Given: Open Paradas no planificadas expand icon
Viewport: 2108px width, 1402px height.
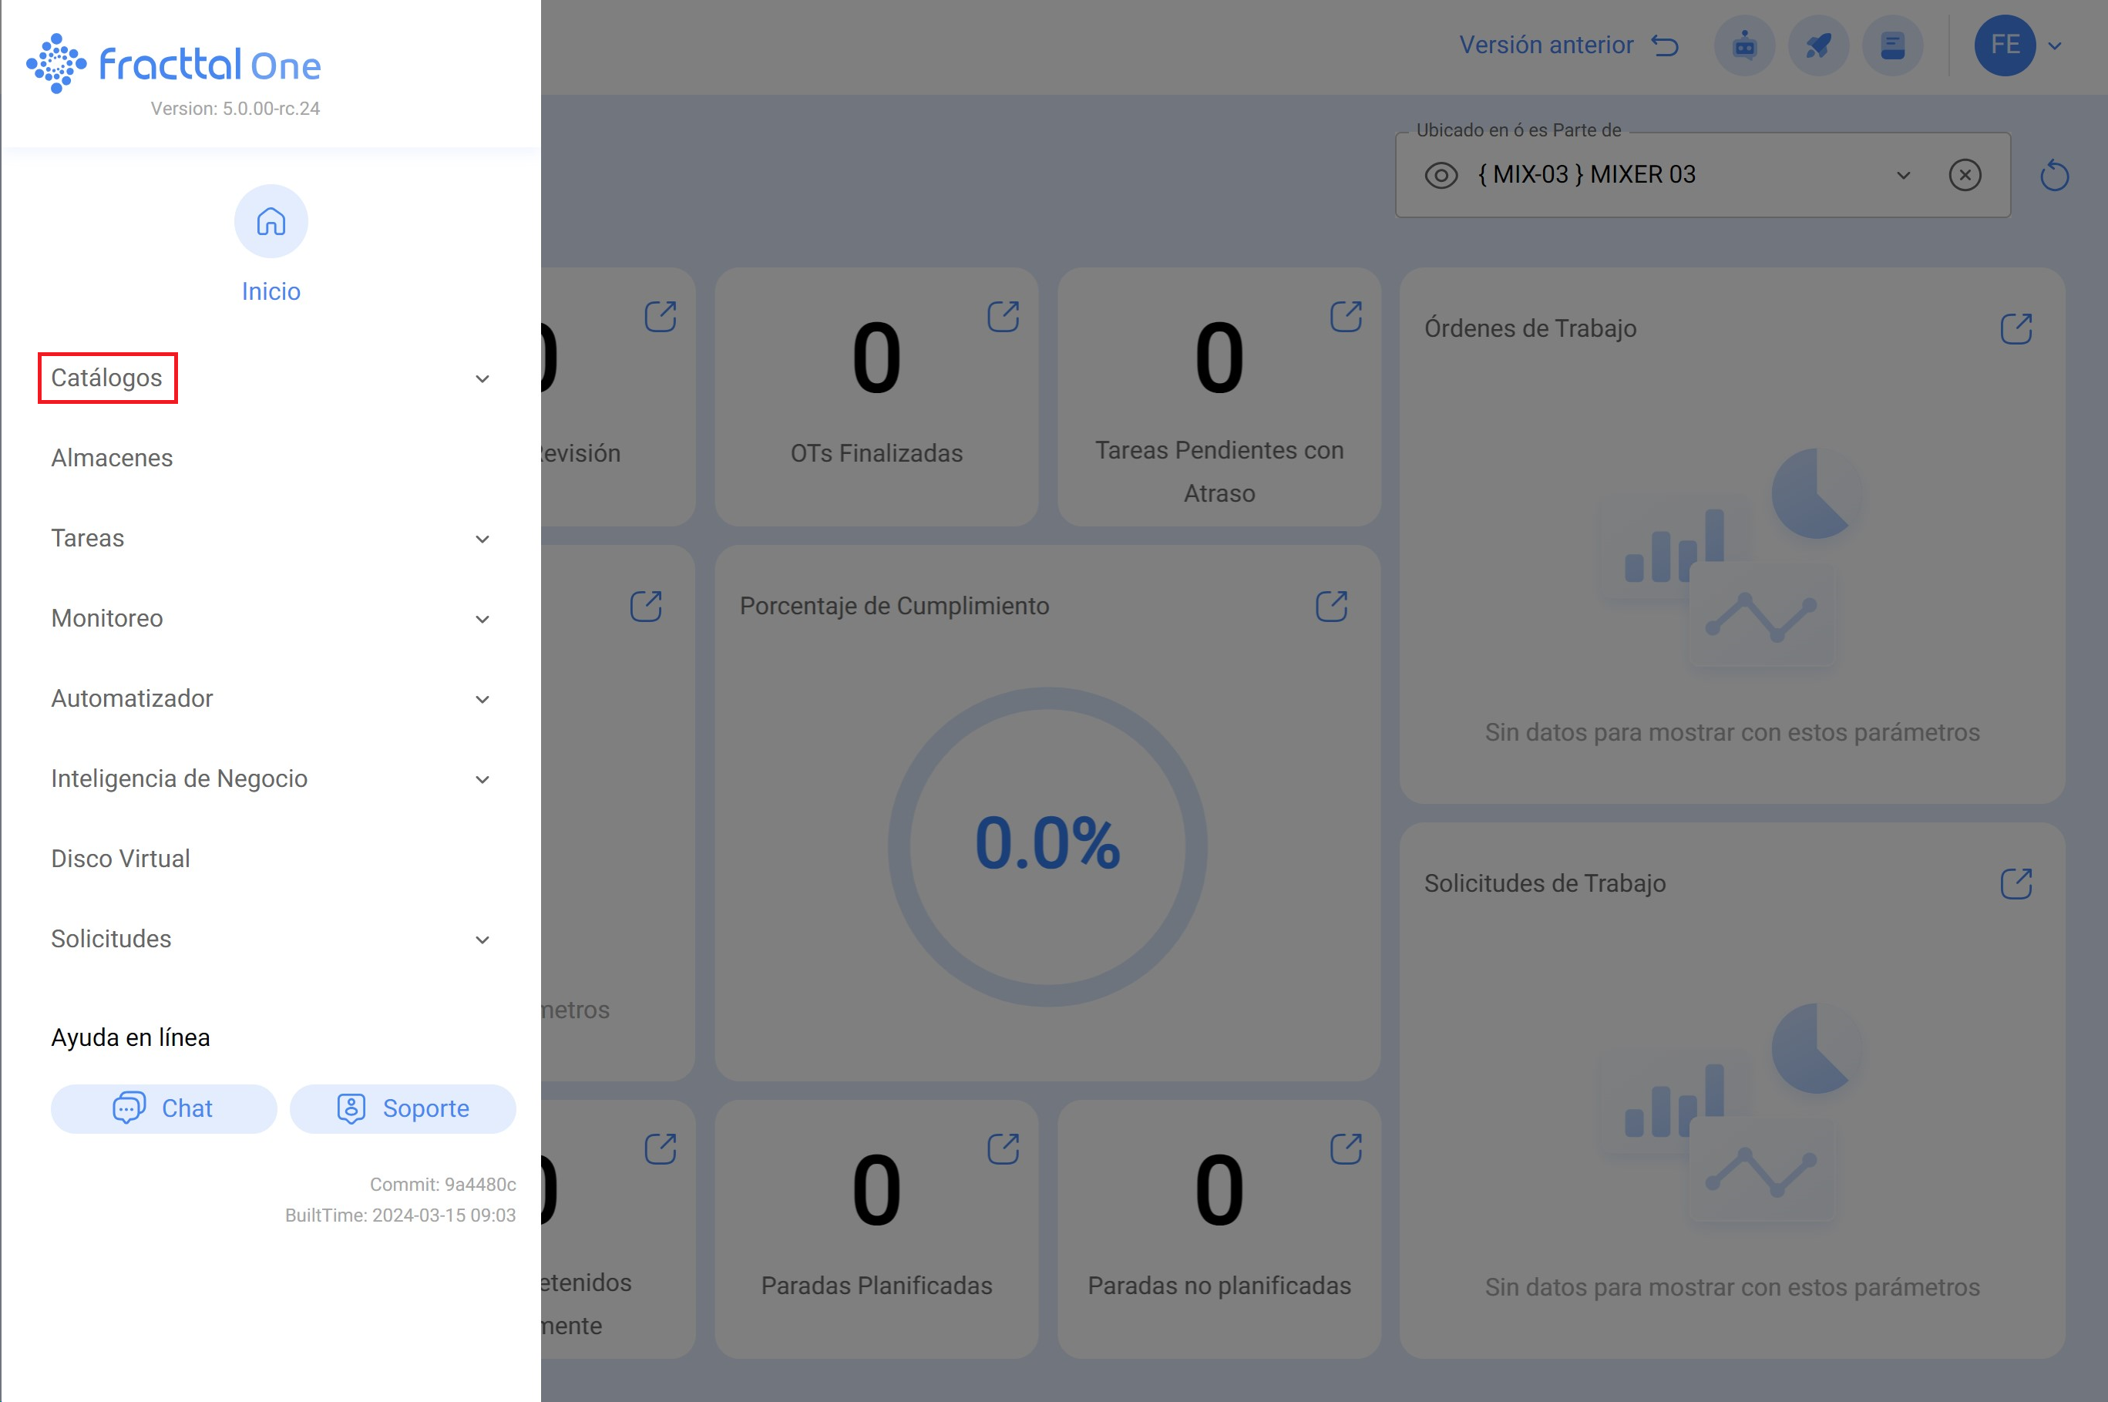Looking at the screenshot, I should (1346, 1149).
